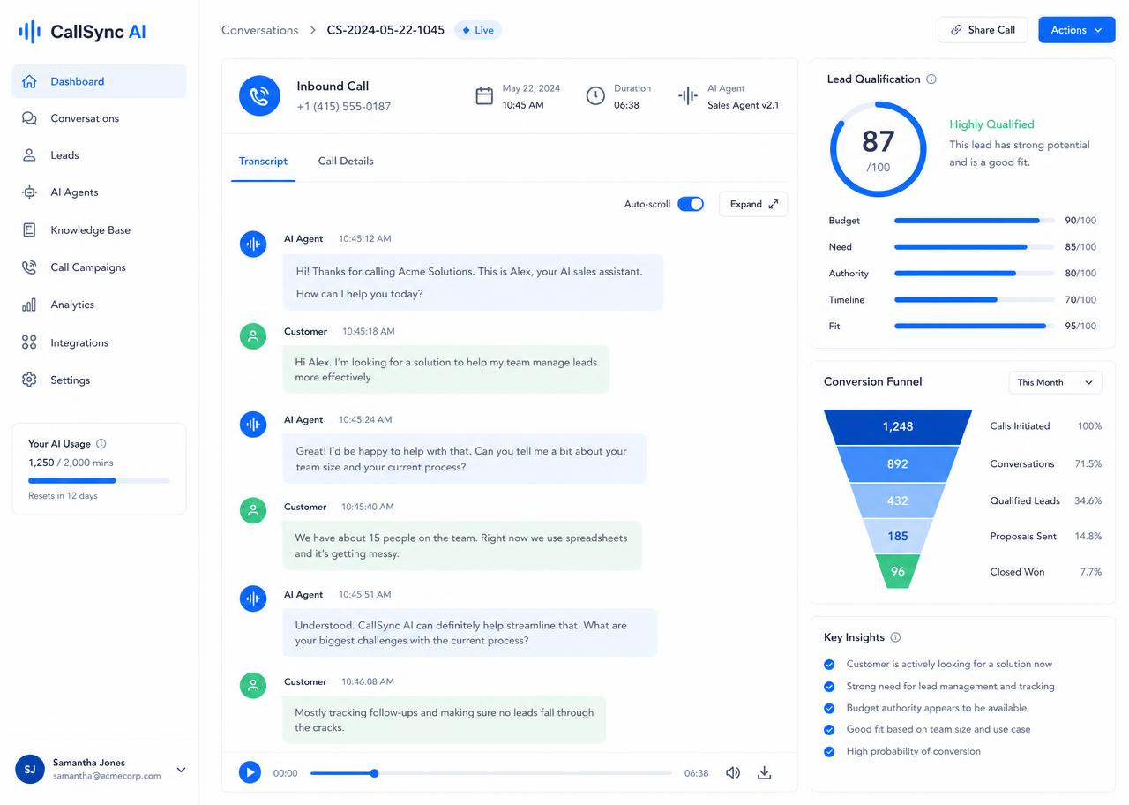Click the 96 Closed Won funnel segment
1129x805 pixels.
[x=898, y=571]
